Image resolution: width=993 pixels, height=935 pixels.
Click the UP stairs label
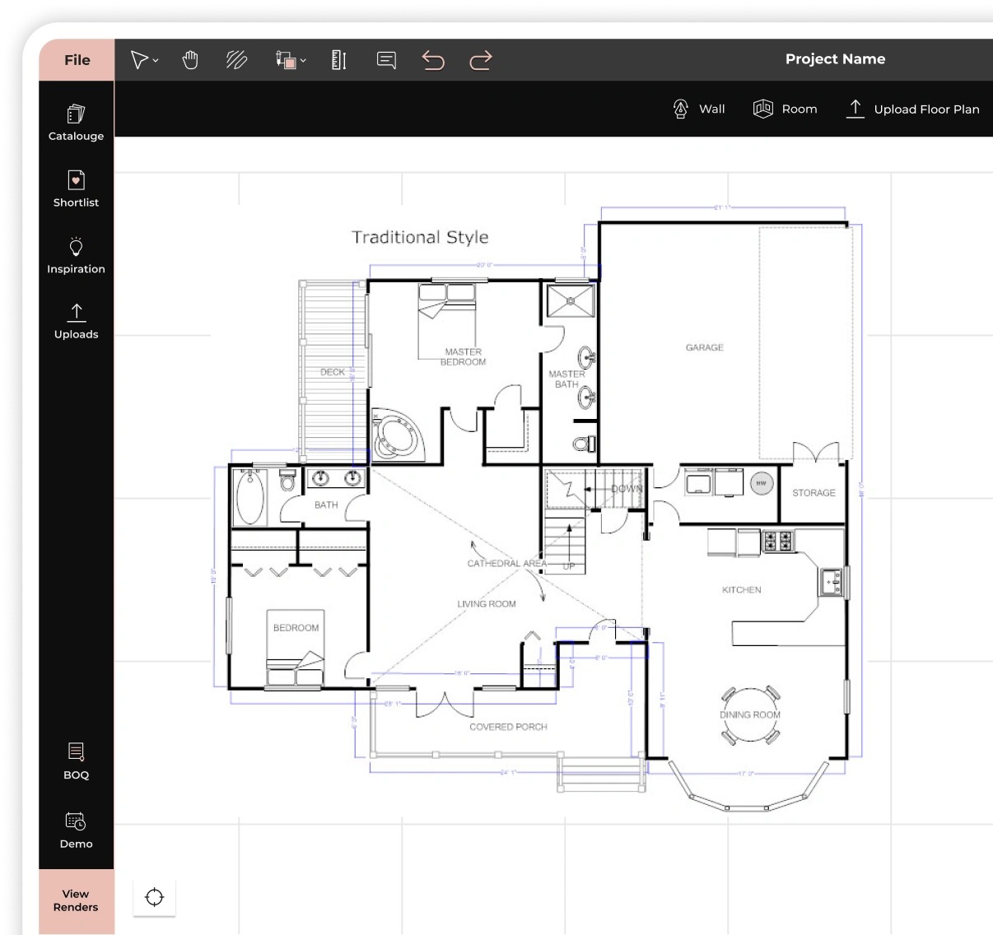(569, 566)
